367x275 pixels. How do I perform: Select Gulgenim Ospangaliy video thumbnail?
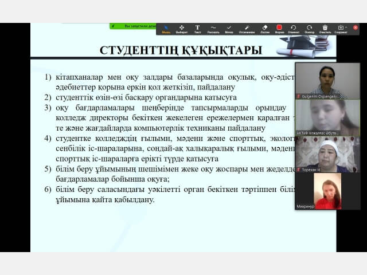[x=327, y=81]
